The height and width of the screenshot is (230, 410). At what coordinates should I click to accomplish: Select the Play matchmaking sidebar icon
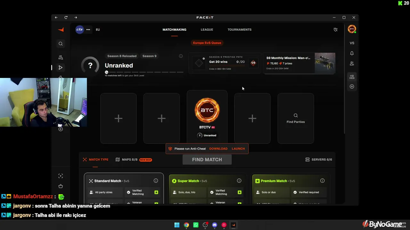pyautogui.click(x=61, y=67)
